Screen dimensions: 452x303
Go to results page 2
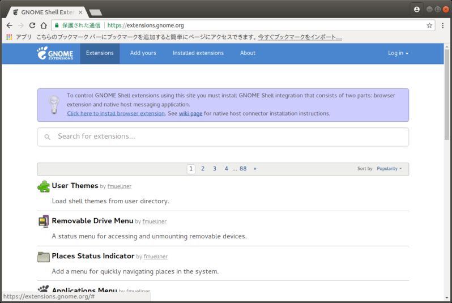click(203, 169)
